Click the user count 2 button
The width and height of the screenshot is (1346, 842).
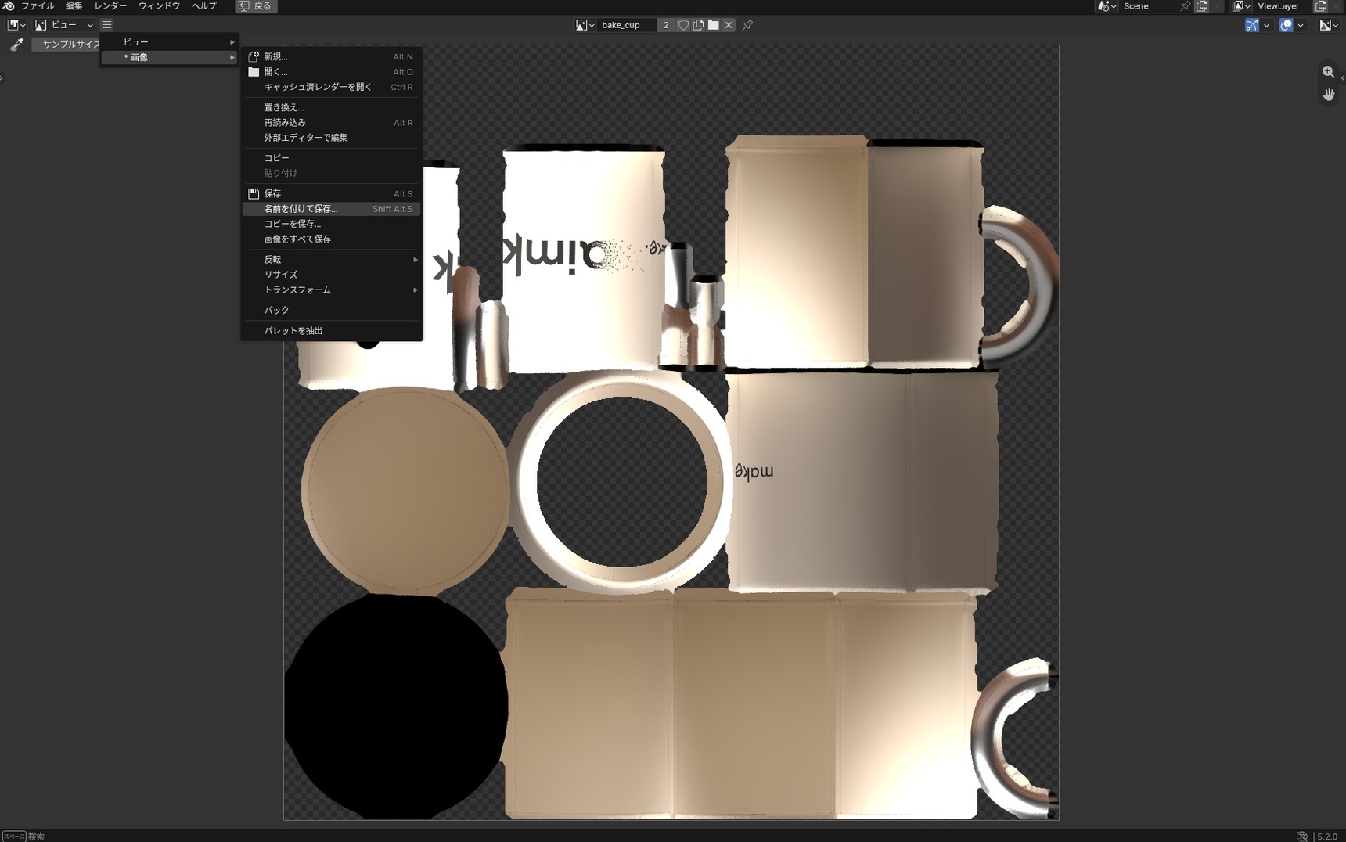click(x=666, y=25)
